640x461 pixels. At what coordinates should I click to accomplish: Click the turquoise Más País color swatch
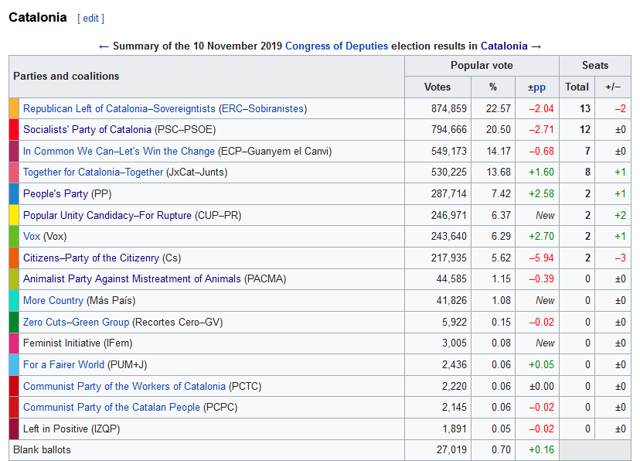[x=14, y=301]
